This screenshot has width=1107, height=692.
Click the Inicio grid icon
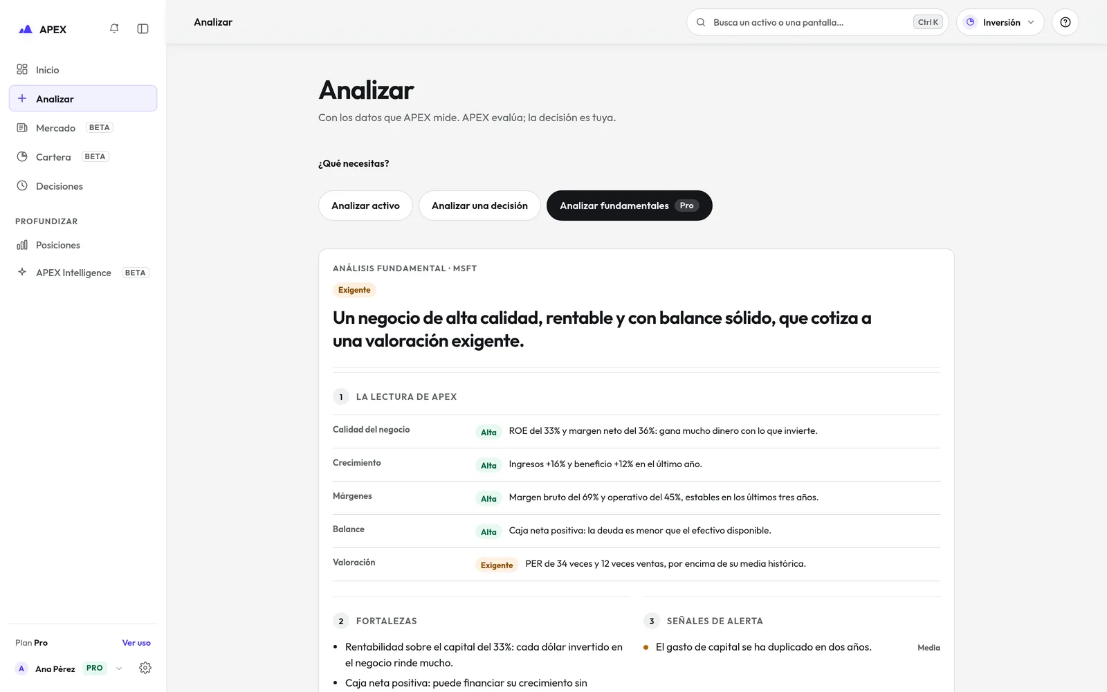pos(22,69)
